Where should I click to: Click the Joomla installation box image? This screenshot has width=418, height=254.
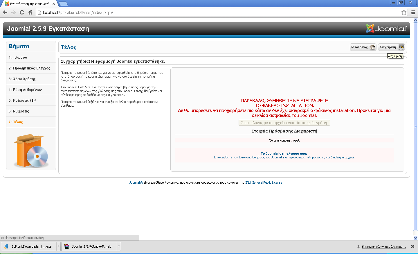(x=31, y=150)
